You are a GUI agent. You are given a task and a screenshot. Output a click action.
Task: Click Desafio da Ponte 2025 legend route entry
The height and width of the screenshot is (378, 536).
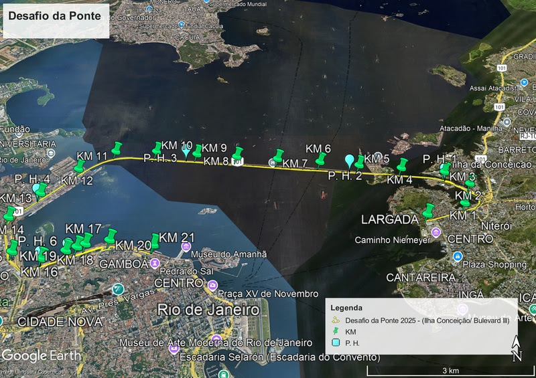pos(421,320)
